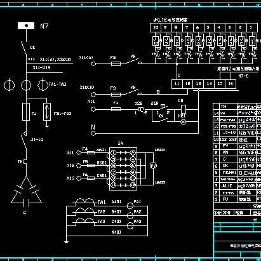Select the PA2 ammeter circle
The image size is (261, 261).
click(x=130, y=216)
